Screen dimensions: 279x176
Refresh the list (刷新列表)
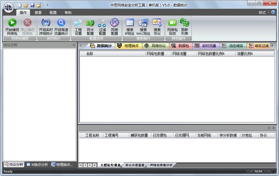click(185, 27)
